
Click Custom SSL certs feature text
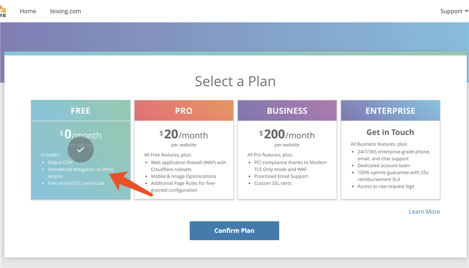pyautogui.click(x=273, y=183)
